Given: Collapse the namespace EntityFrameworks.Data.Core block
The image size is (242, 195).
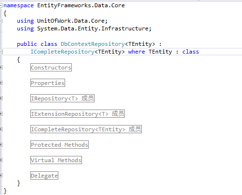Looking at the screenshot, I should pyautogui.click(x=1, y=6).
